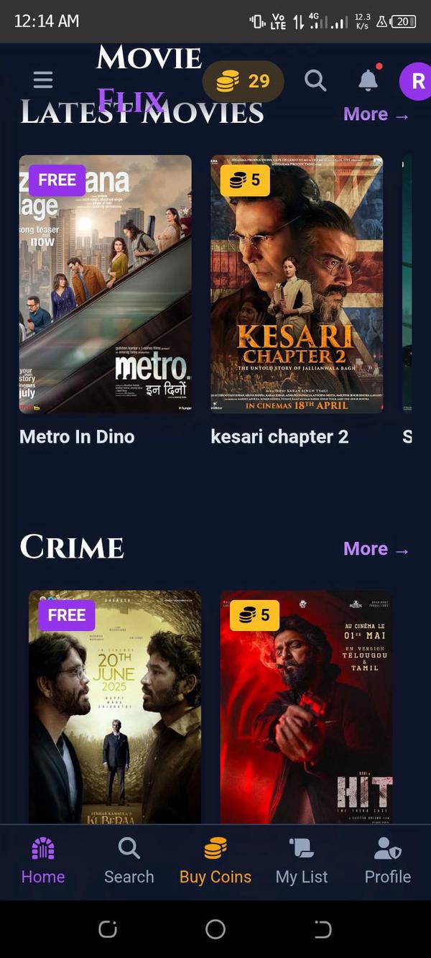Tap the 5 coins badge on Kesari poster
Screen dimensions: 431x958
tap(245, 180)
